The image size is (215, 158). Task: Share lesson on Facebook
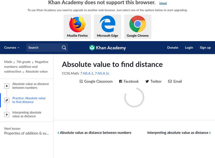click(x=129, y=81)
